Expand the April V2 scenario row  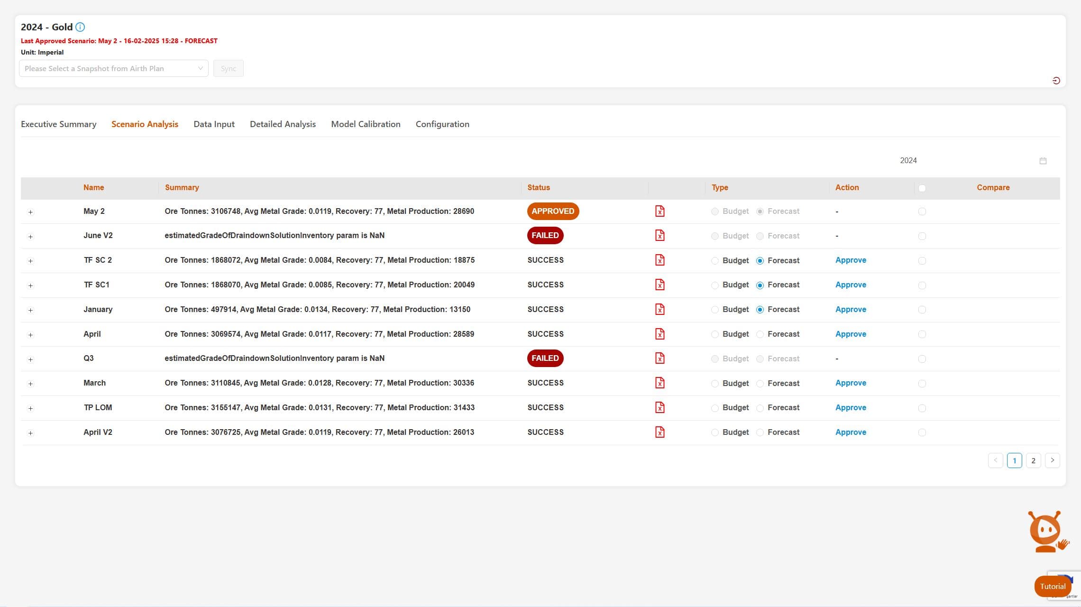(30, 433)
